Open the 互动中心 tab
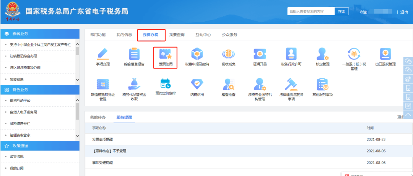 coord(203,35)
